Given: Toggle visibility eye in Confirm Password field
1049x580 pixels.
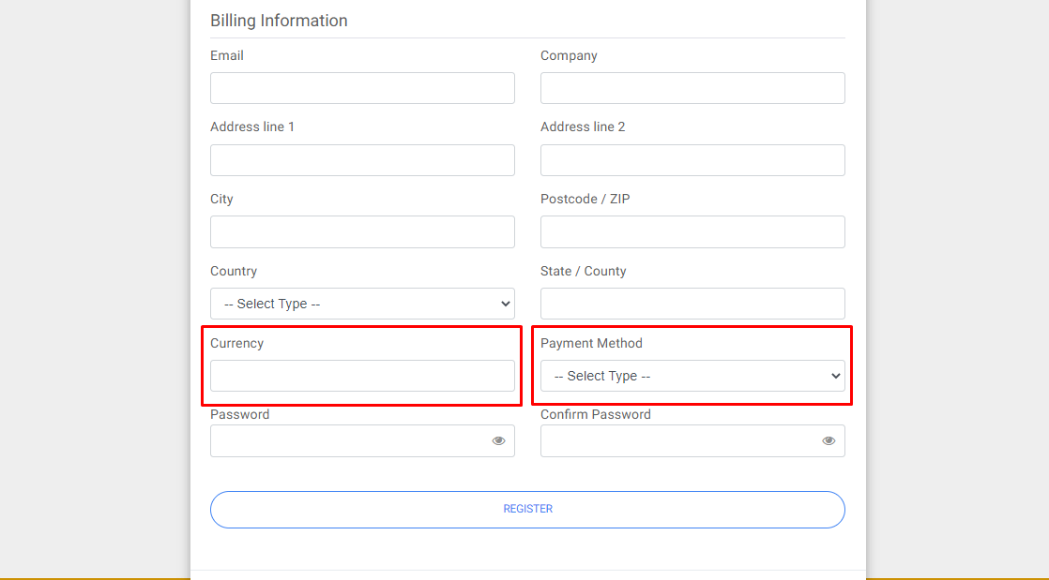Looking at the screenshot, I should (x=829, y=440).
